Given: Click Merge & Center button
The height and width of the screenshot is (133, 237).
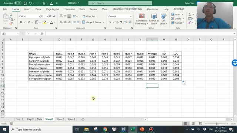Looking at the screenshot, I should (x=92, y=22).
